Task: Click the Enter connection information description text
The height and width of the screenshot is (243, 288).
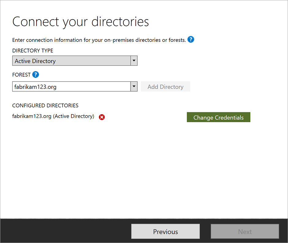Action: [x=99, y=40]
